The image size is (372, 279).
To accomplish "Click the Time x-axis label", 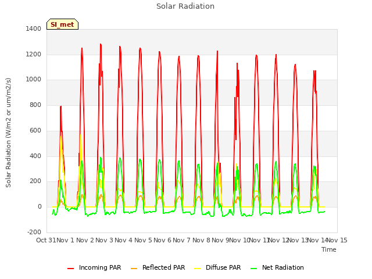I will [x=329, y=249].
